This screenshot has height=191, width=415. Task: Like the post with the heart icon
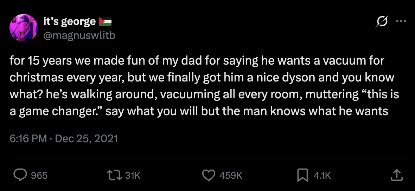pos(209,175)
